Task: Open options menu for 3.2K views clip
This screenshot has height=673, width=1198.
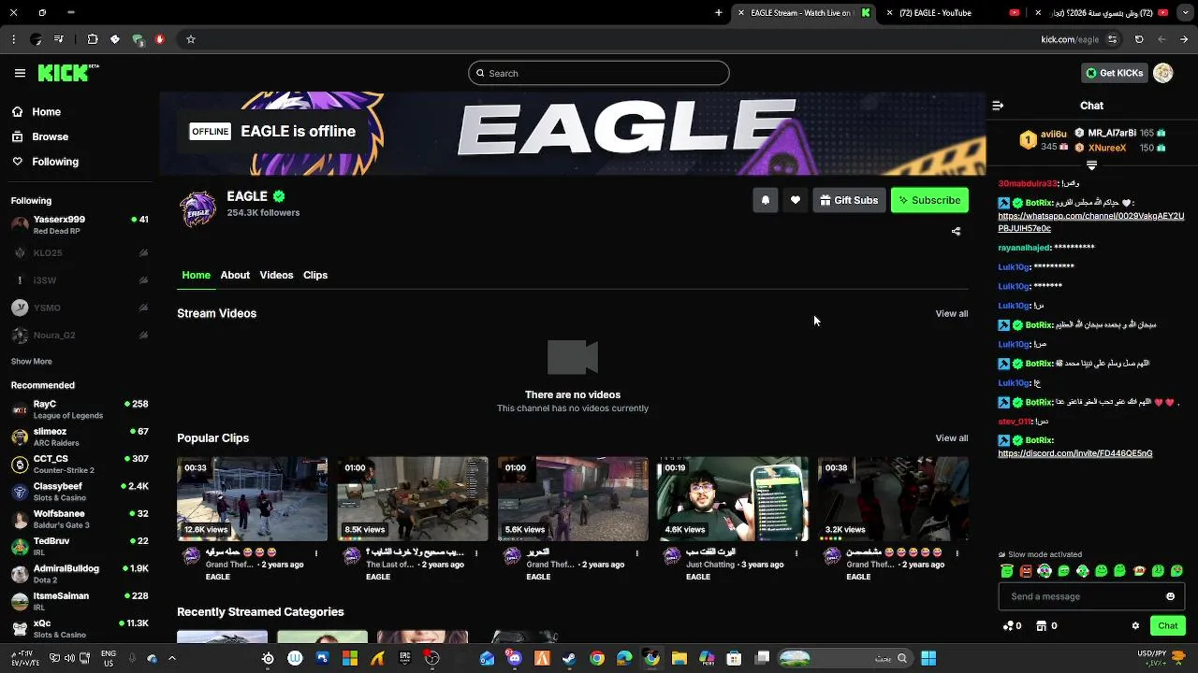Action: click(957, 553)
